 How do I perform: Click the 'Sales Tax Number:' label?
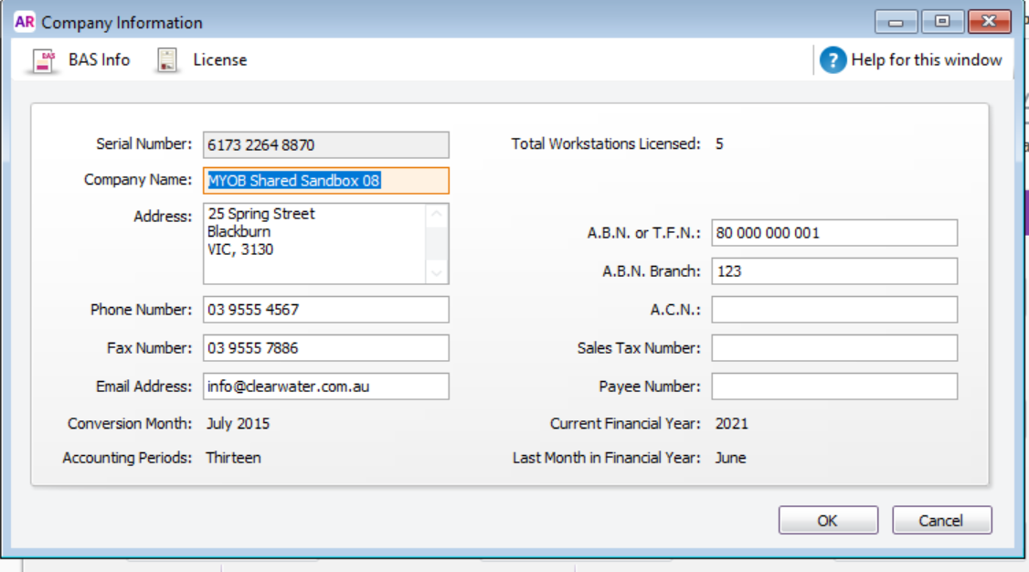click(639, 347)
